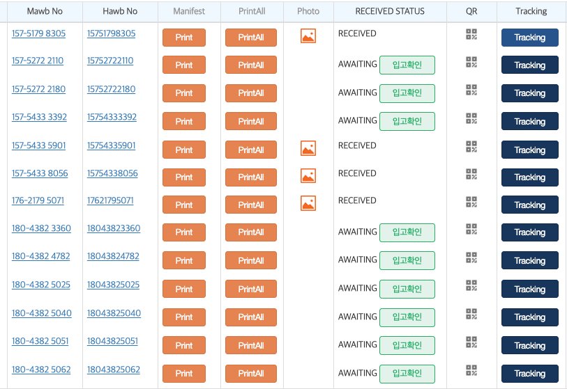
Task: Open photo icon for Hawb 15751798305
Action: (x=308, y=35)
